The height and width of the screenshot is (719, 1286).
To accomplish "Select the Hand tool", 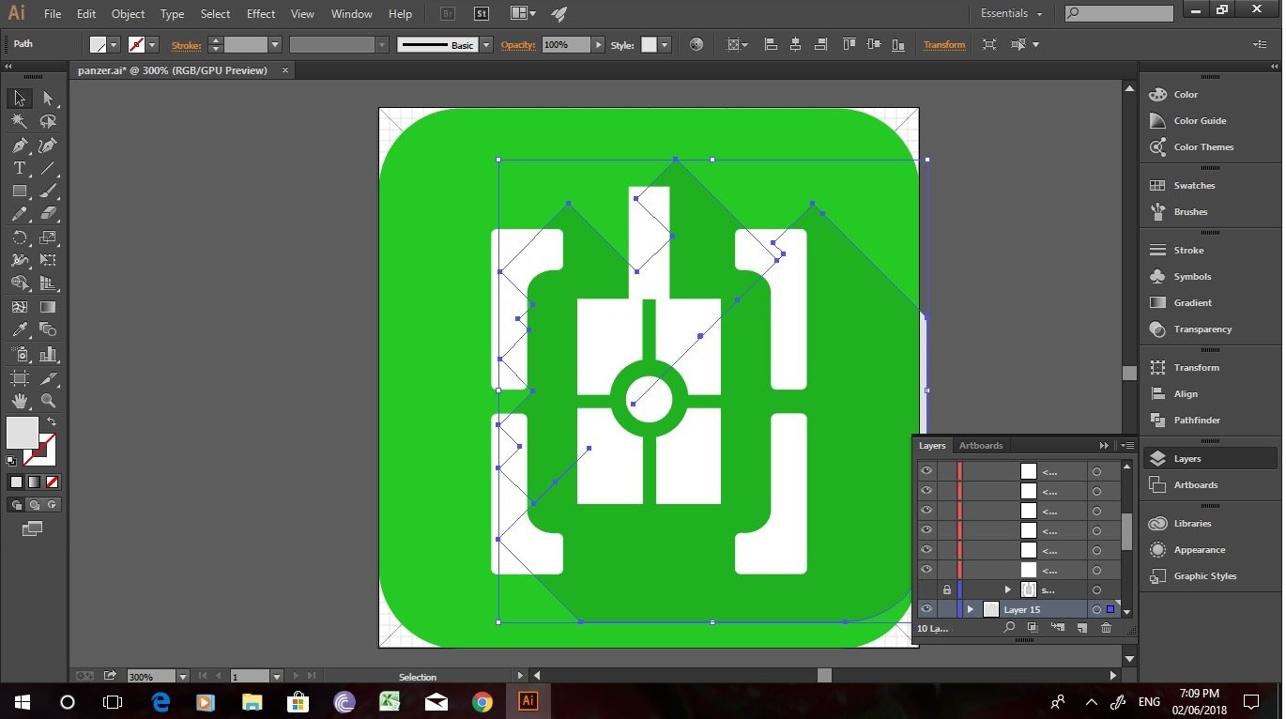I will tap(19, 401).
